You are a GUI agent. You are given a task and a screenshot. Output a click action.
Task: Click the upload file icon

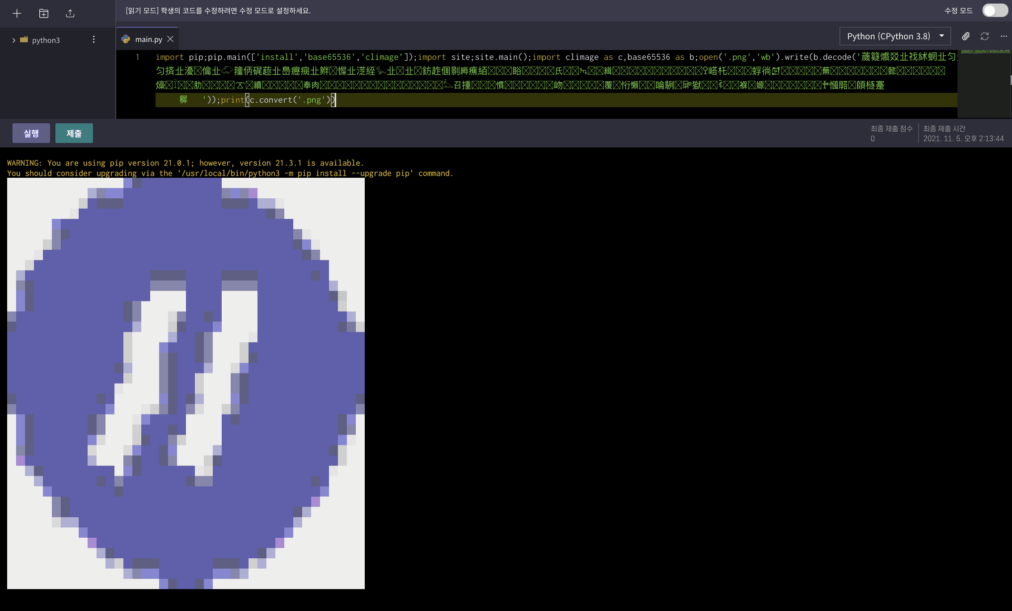70,13
